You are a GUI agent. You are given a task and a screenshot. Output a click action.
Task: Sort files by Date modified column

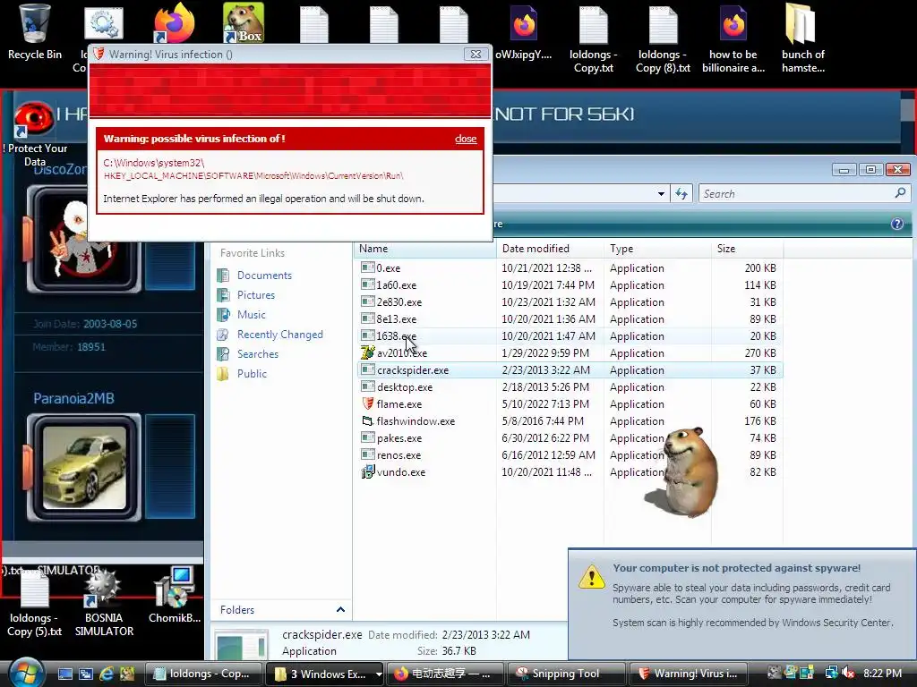pos(550,249)
